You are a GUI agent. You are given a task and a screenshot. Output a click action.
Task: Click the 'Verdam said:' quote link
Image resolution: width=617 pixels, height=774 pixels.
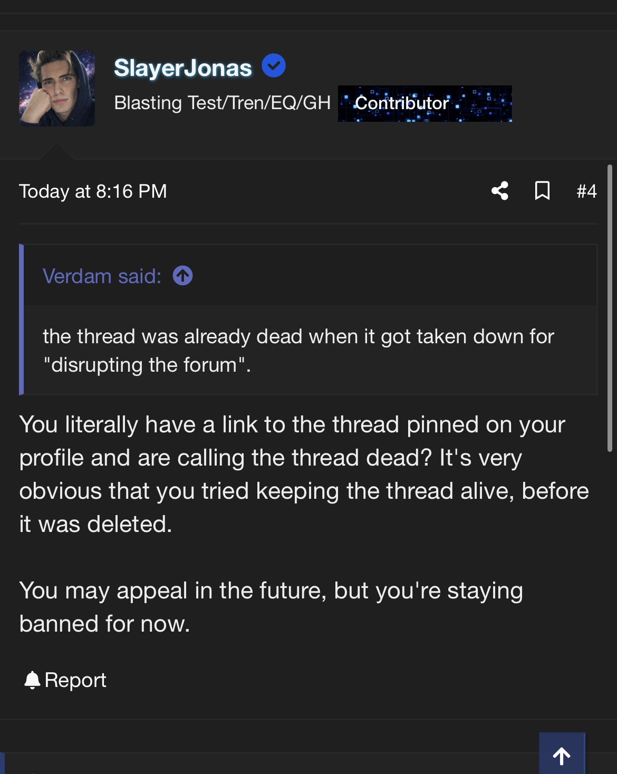(x=102, y=276)
